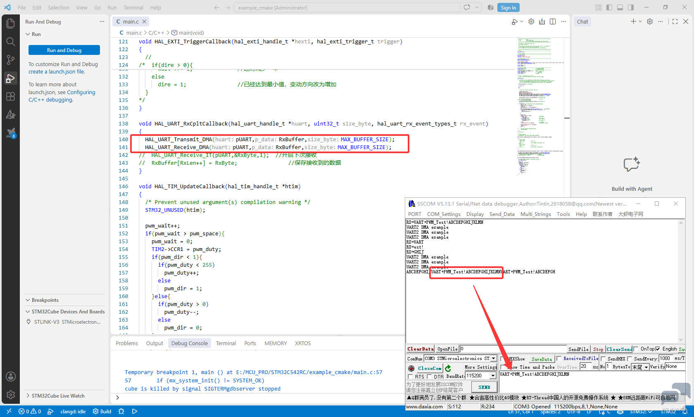Viewport: 694px width, 417px height.
Task: Click the red record indicator beside CloseCom
Action: point(411,368)
